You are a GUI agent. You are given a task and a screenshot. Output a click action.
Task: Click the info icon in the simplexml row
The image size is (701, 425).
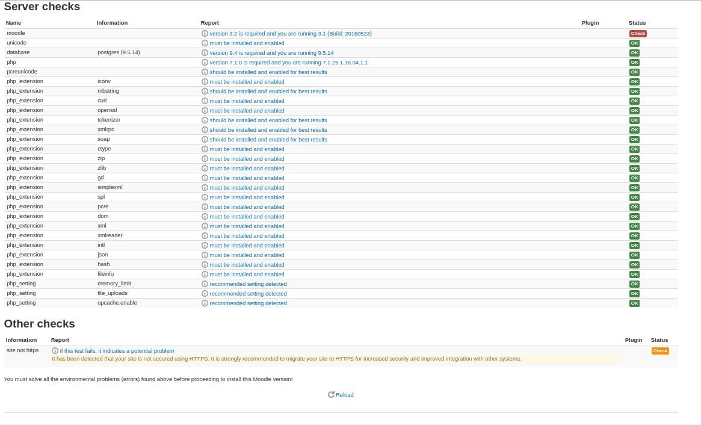(205, 187)
